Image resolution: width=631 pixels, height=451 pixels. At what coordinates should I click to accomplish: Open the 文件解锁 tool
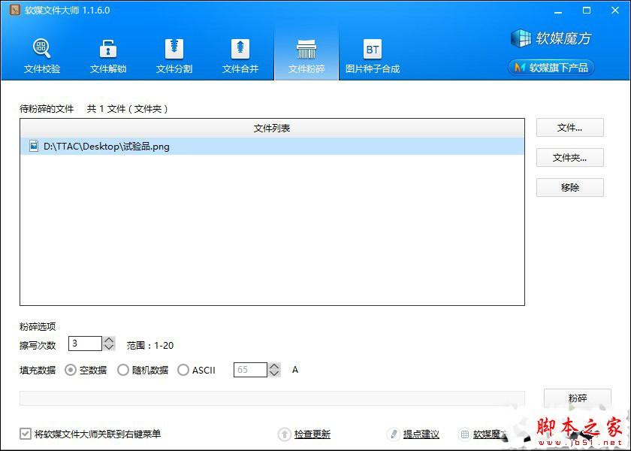tap(107, 45)
